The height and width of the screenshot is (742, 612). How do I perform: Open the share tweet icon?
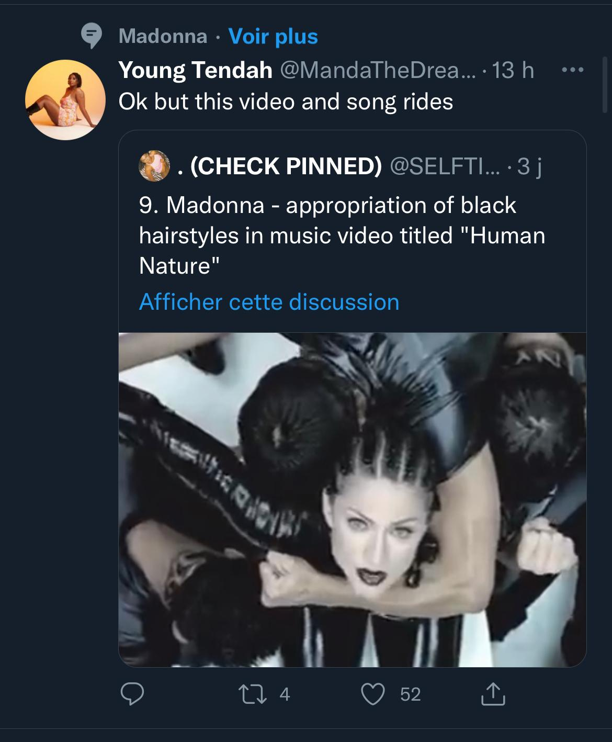click(492, 694)
